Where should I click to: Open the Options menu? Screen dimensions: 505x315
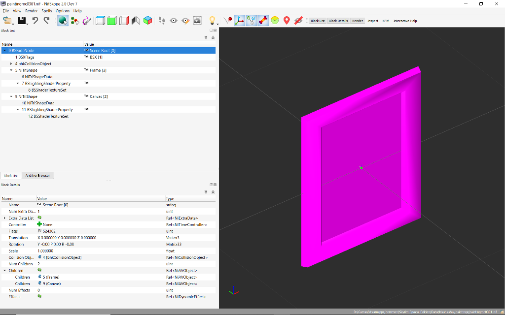(x=63, y=11)
